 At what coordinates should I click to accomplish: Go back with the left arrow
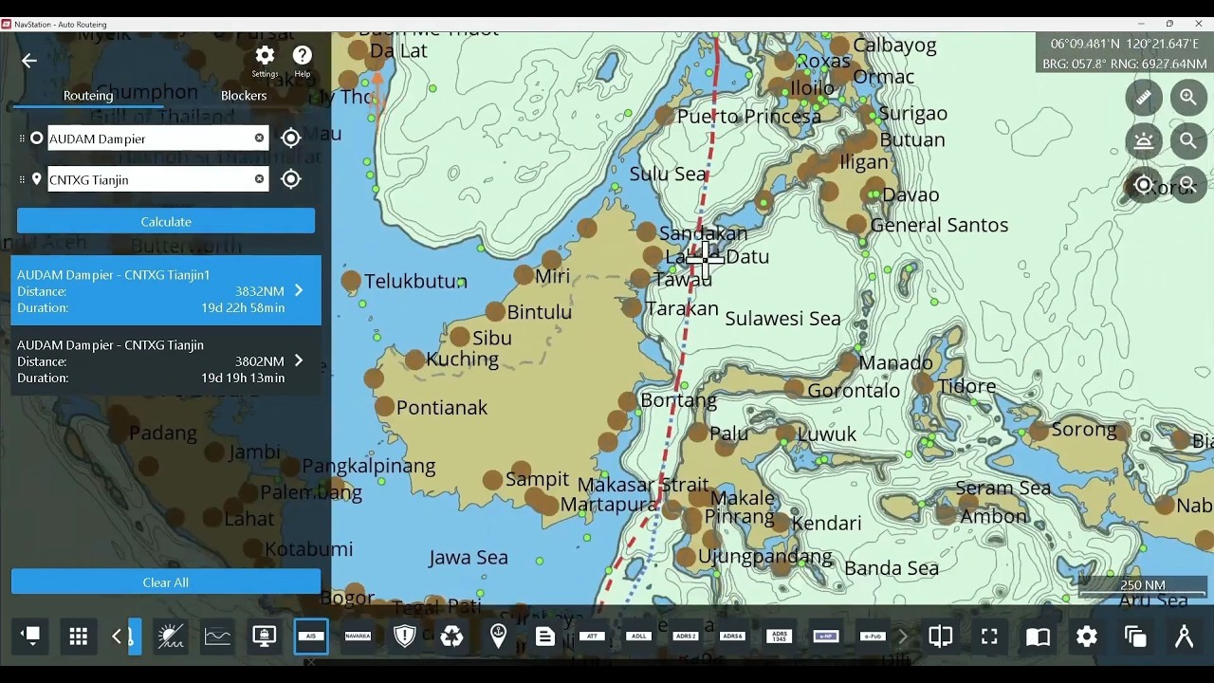click(29, 61)
